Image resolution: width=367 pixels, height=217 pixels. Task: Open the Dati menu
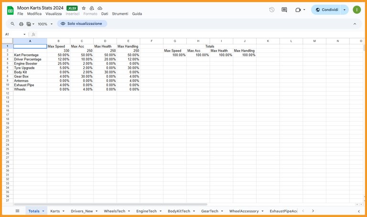point(105,14)
